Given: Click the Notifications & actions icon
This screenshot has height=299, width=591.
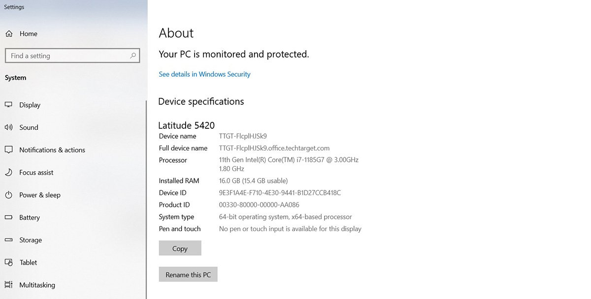Looking at the screenshot, I should 8,150.
